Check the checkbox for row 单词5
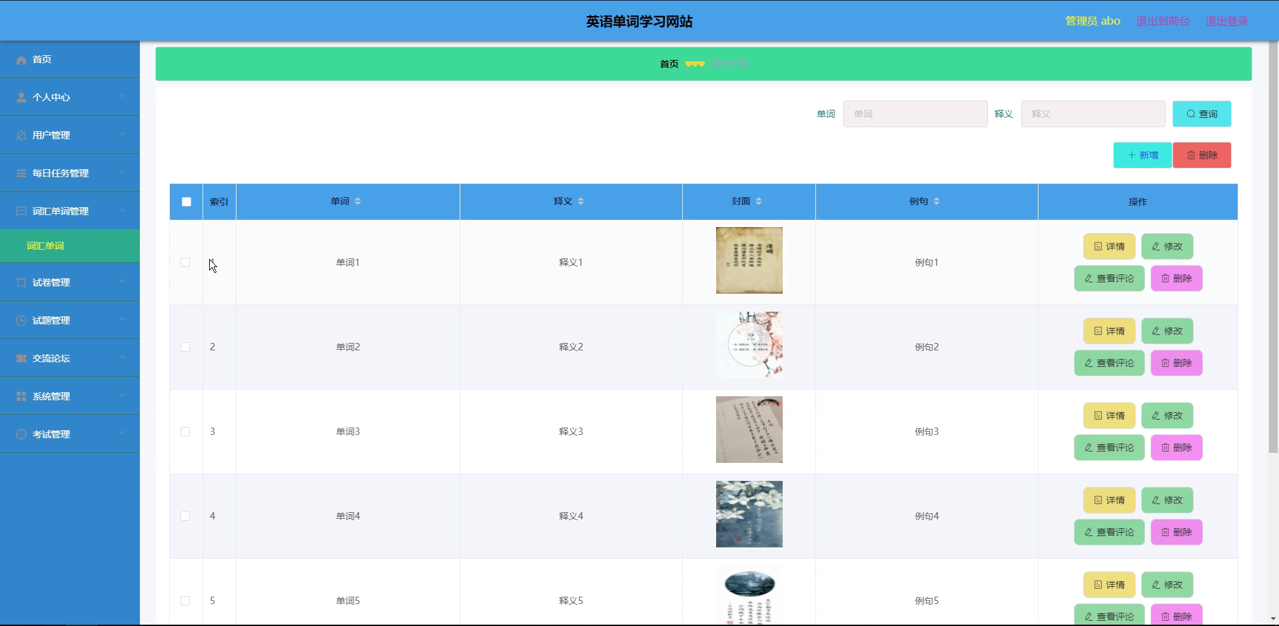Screen dimensions: 1279x626 pos(185,601)
